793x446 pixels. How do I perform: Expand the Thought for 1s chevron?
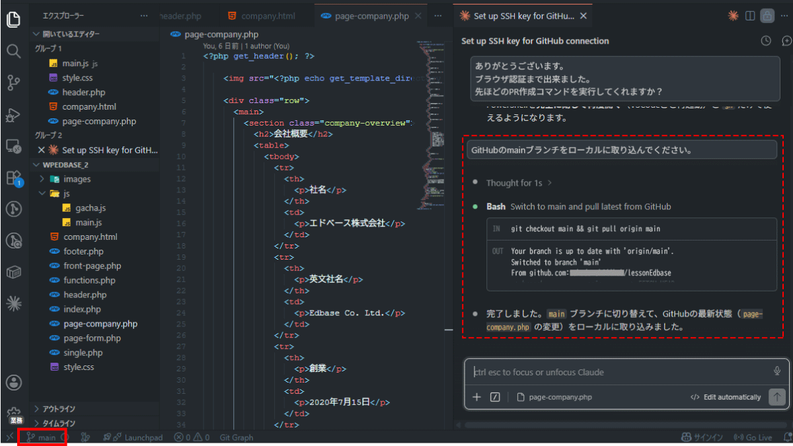point(550,183)
